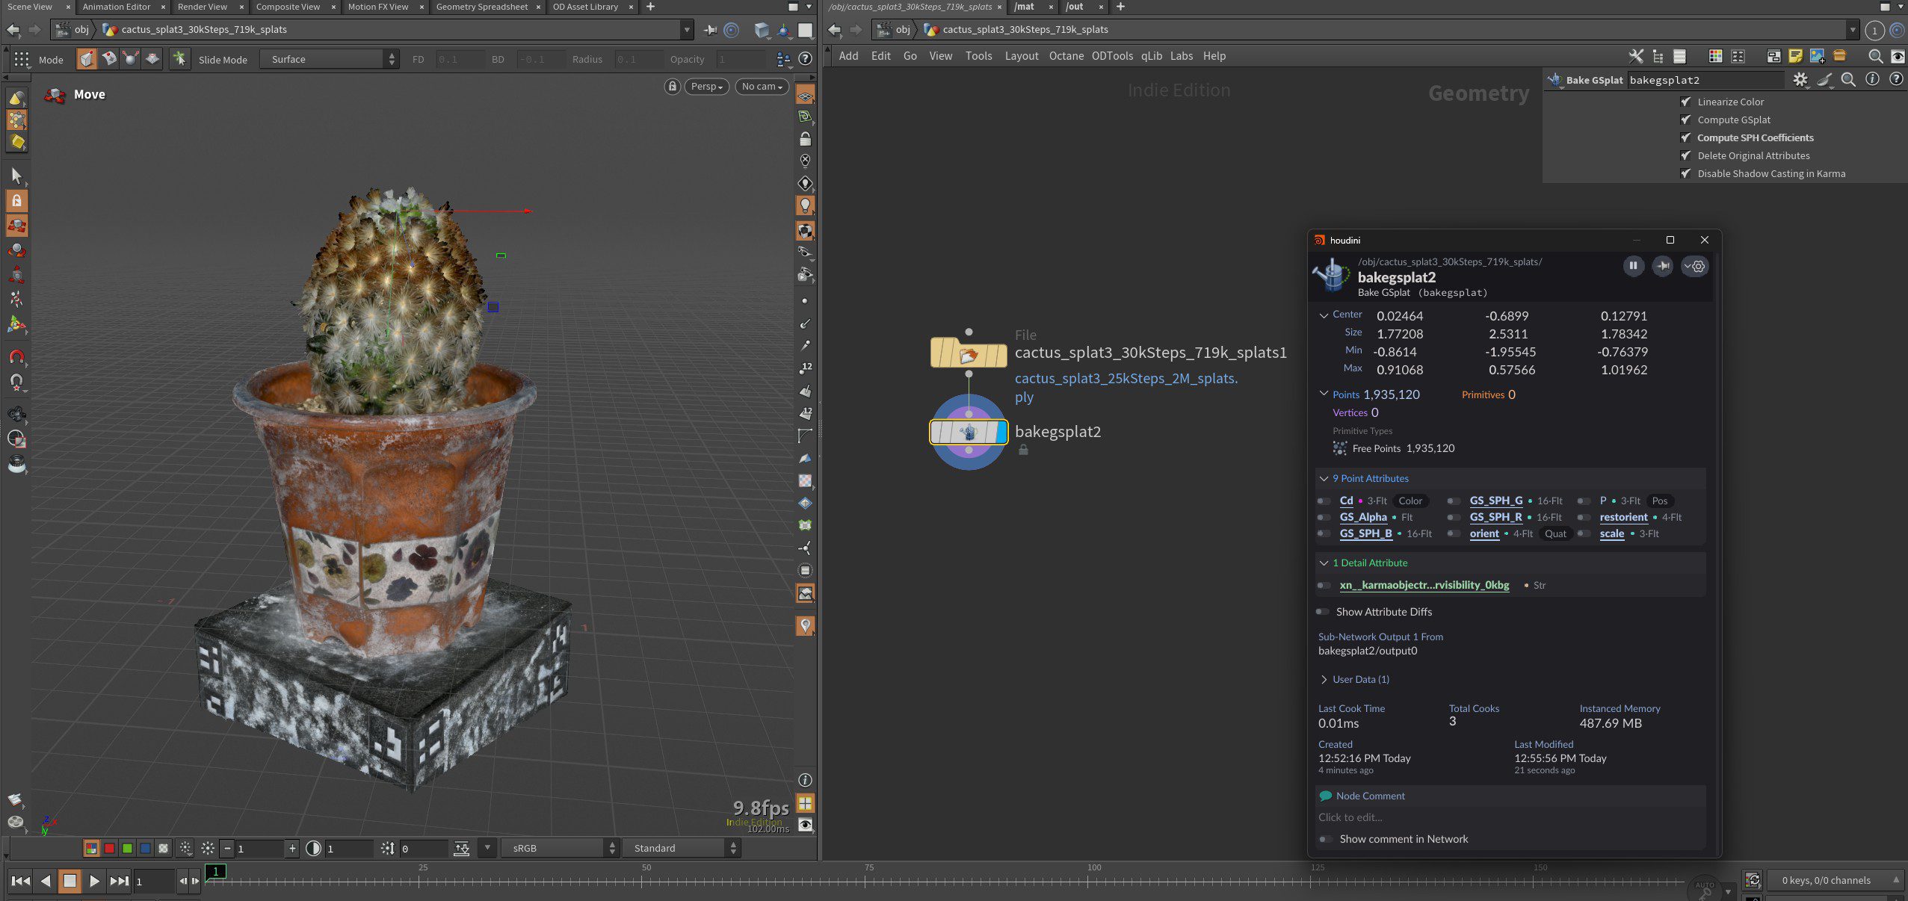1908x901 pixels.
Task: Click the gear icon in Bake GSplat parameters
Action: [x=1800, y=80]
